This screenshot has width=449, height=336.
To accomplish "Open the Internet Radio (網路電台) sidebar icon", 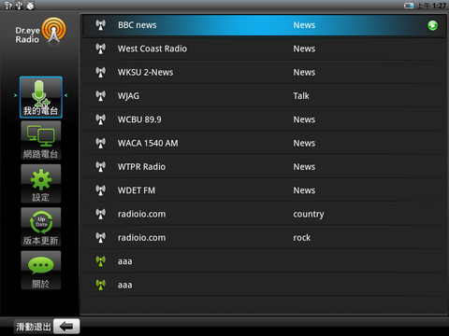I will coord(41,140).
